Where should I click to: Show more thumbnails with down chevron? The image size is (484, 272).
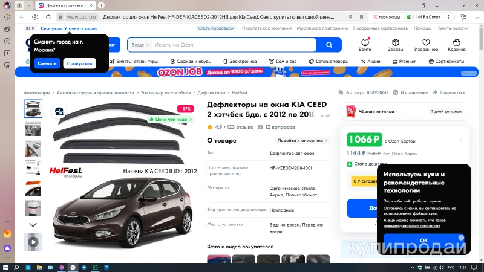[33, 225]
